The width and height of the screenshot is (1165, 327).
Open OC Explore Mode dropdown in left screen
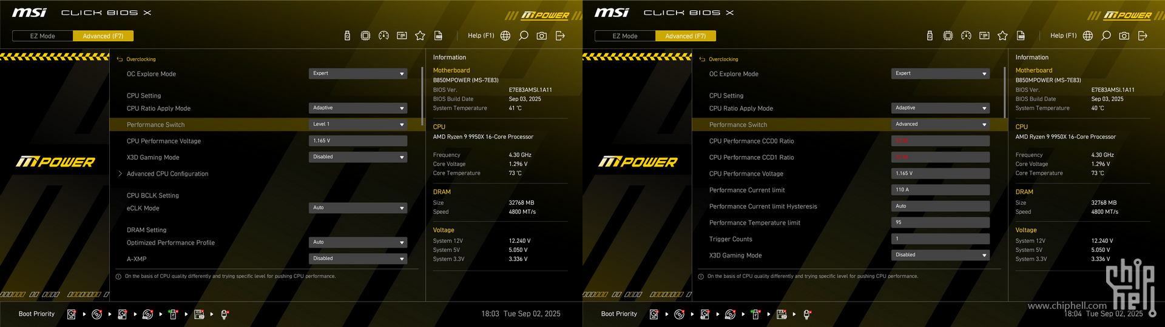click(x=358, y=73)
